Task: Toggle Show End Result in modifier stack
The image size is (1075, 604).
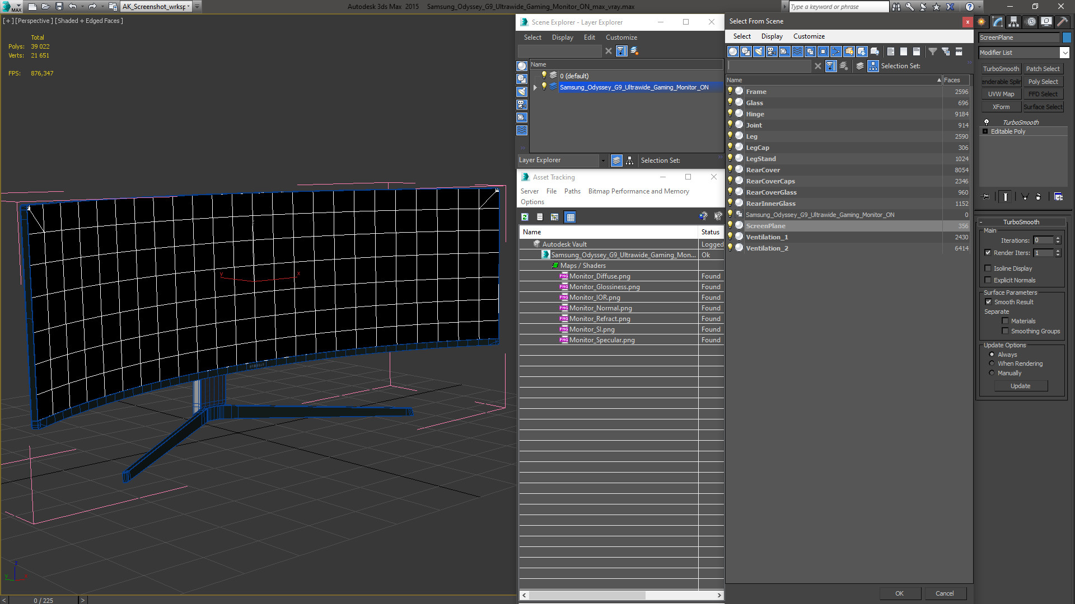Action: (1006, 197)
